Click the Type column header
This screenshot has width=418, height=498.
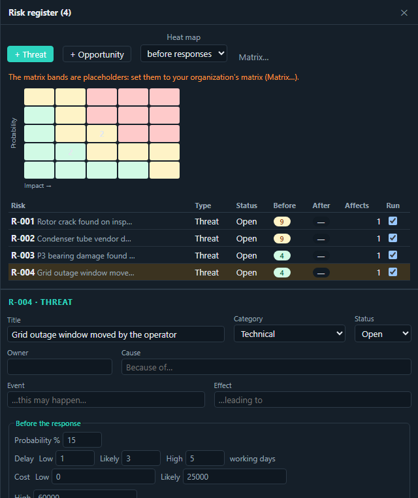click(203, 205)
